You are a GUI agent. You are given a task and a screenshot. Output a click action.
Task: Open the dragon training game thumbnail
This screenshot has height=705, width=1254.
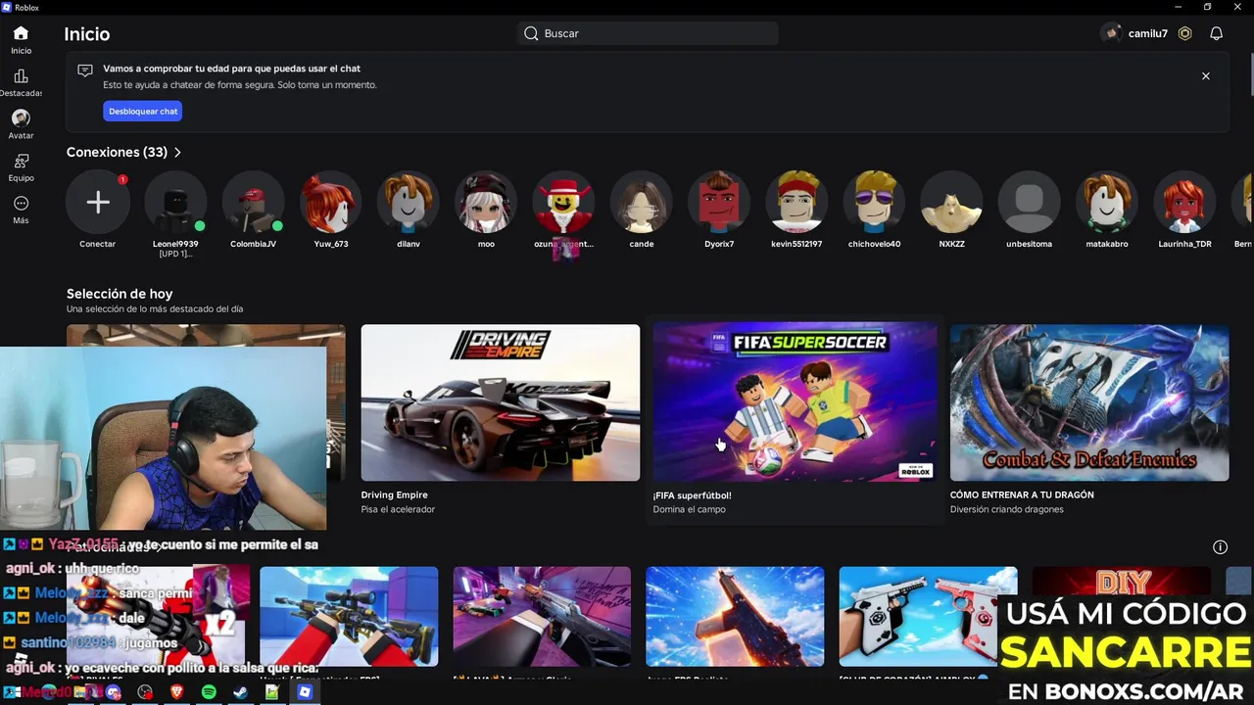1089,402
